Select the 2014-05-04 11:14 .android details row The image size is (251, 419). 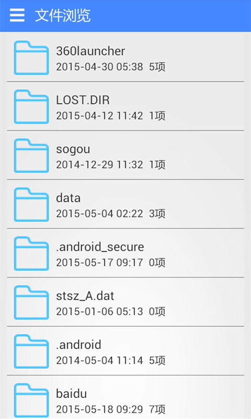(x=111, y=360)
